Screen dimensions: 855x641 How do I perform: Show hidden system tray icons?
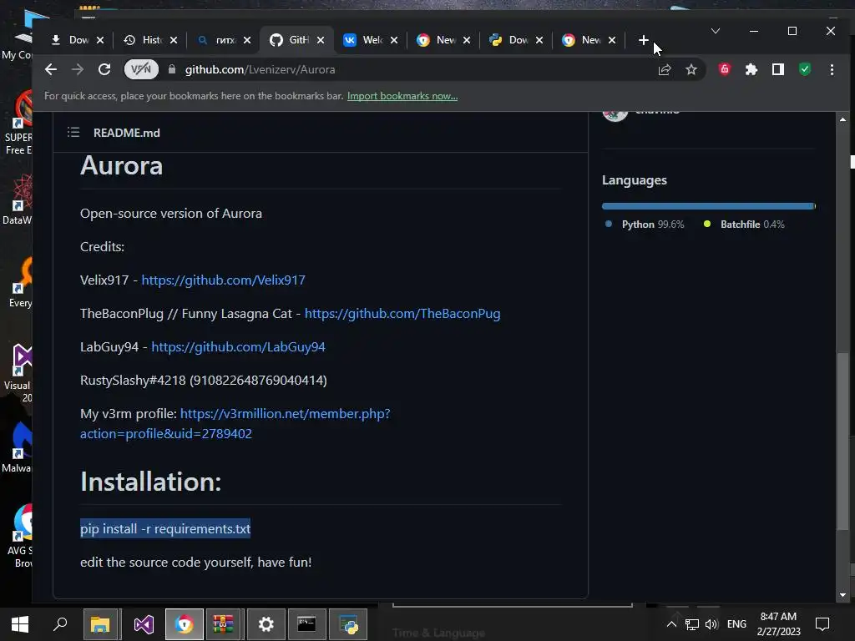671,624
